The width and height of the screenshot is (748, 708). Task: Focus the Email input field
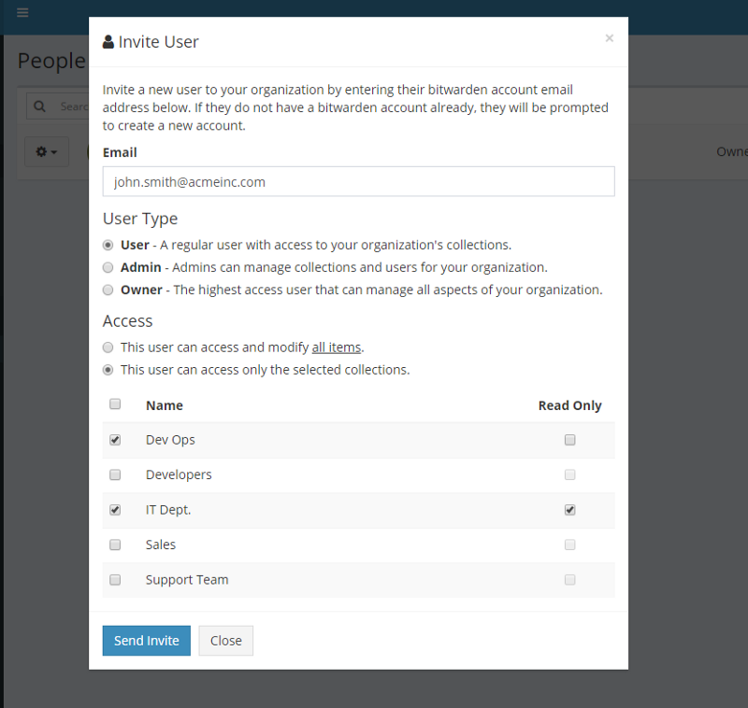point(358,181)
